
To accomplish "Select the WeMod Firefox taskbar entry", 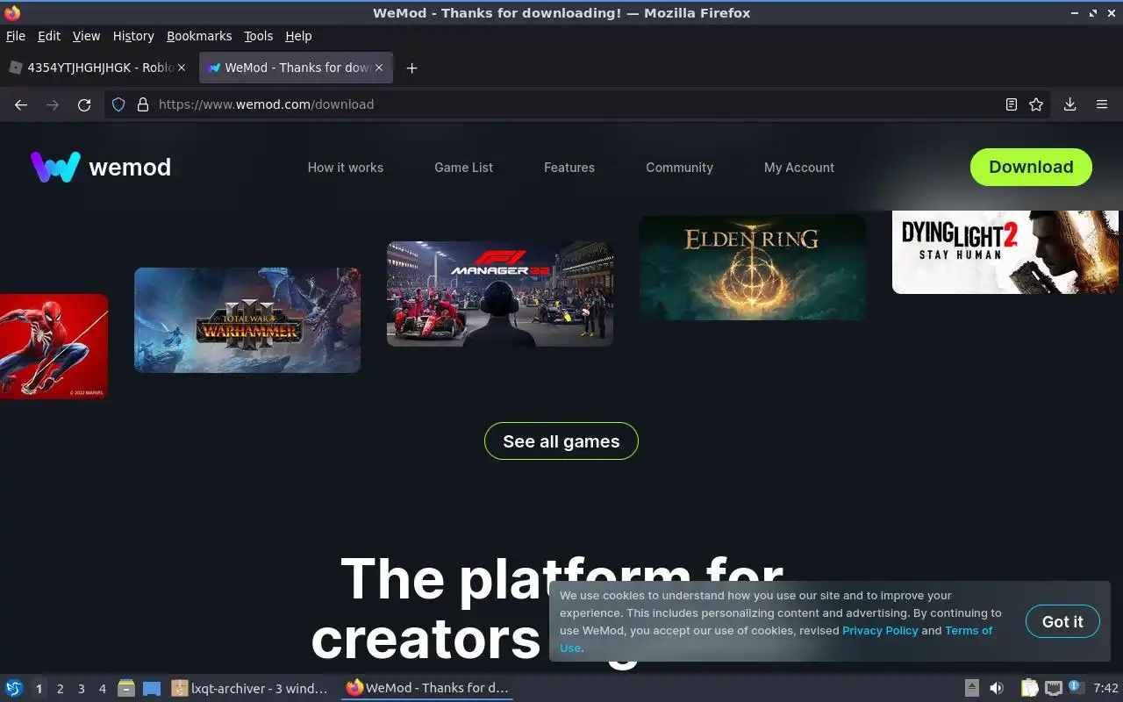I will [428, 688].
